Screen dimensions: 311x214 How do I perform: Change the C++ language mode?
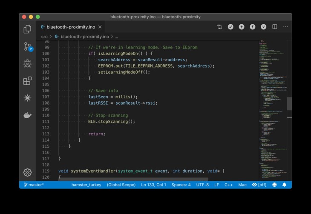point(228,185)
